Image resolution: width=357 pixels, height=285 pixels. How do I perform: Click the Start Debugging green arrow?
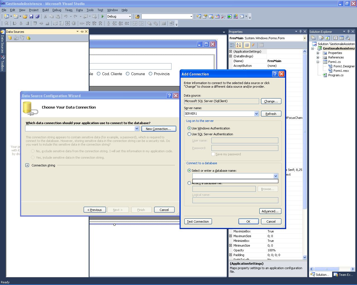(103, 16)
